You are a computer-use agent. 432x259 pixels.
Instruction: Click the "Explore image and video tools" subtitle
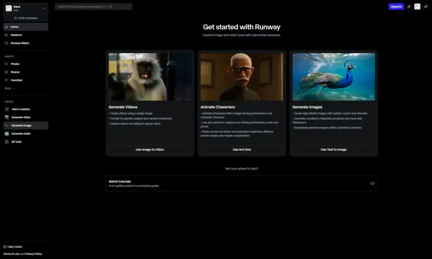[x=242, y=35]
